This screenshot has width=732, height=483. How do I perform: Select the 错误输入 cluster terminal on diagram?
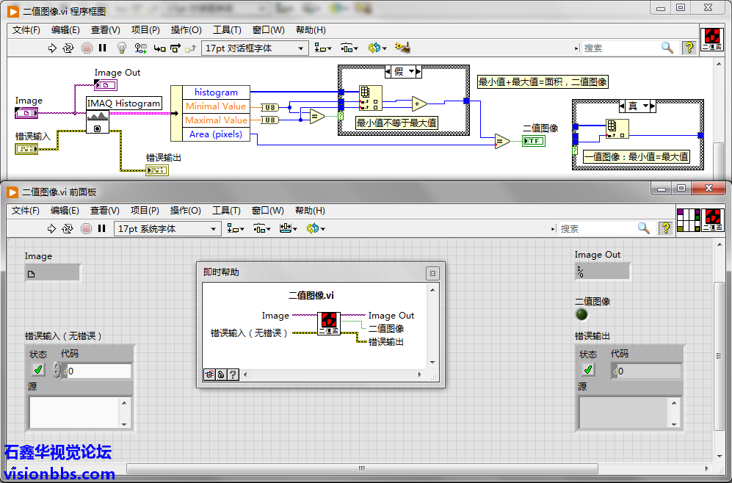pos(26,149)
